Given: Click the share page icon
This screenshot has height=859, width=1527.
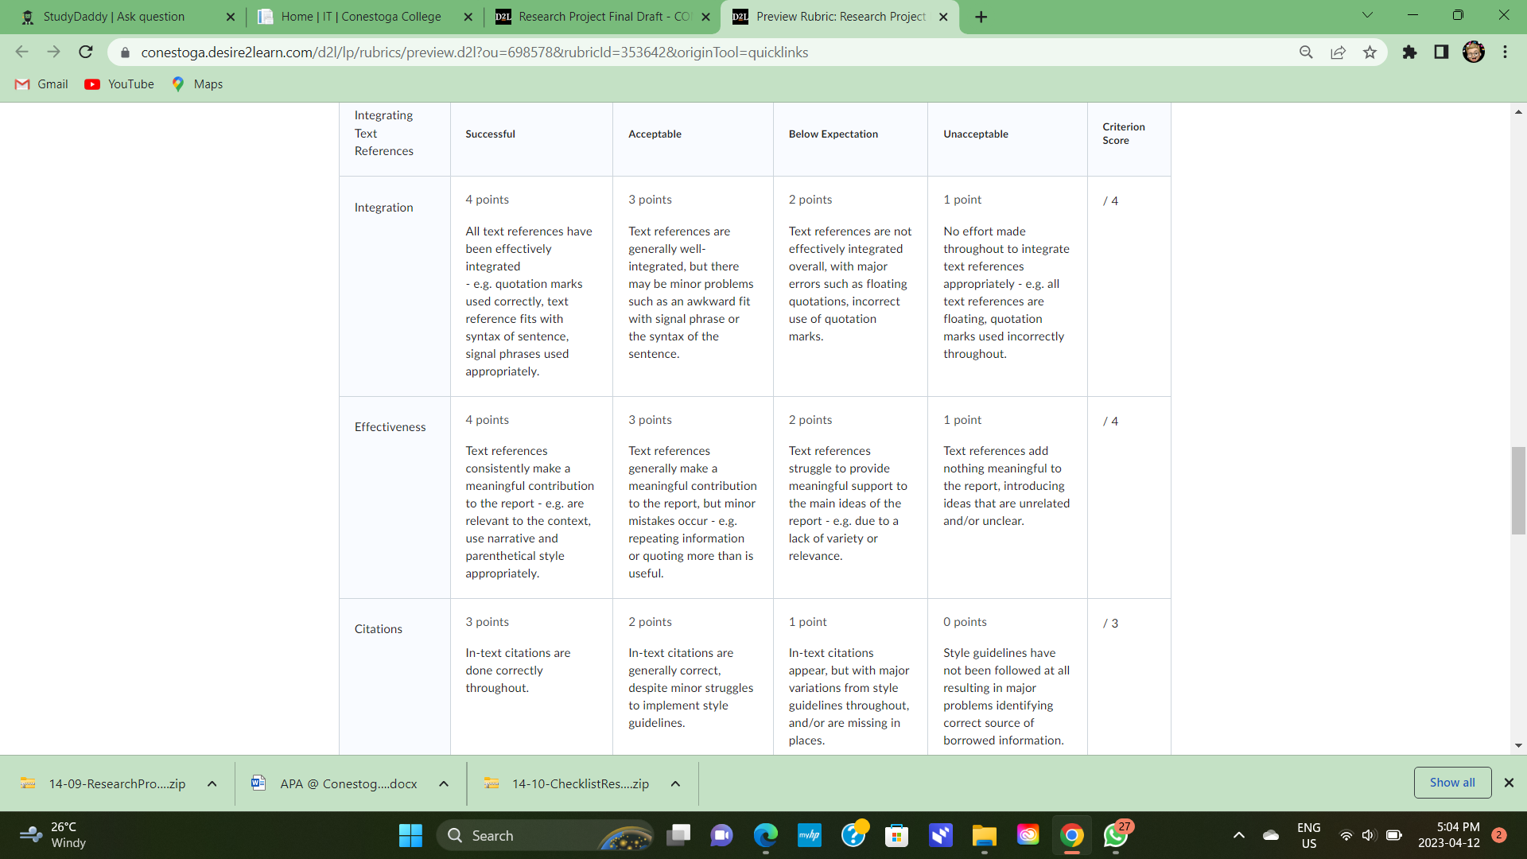Looking at the screenshot, I should click(x=1338, y=52).
